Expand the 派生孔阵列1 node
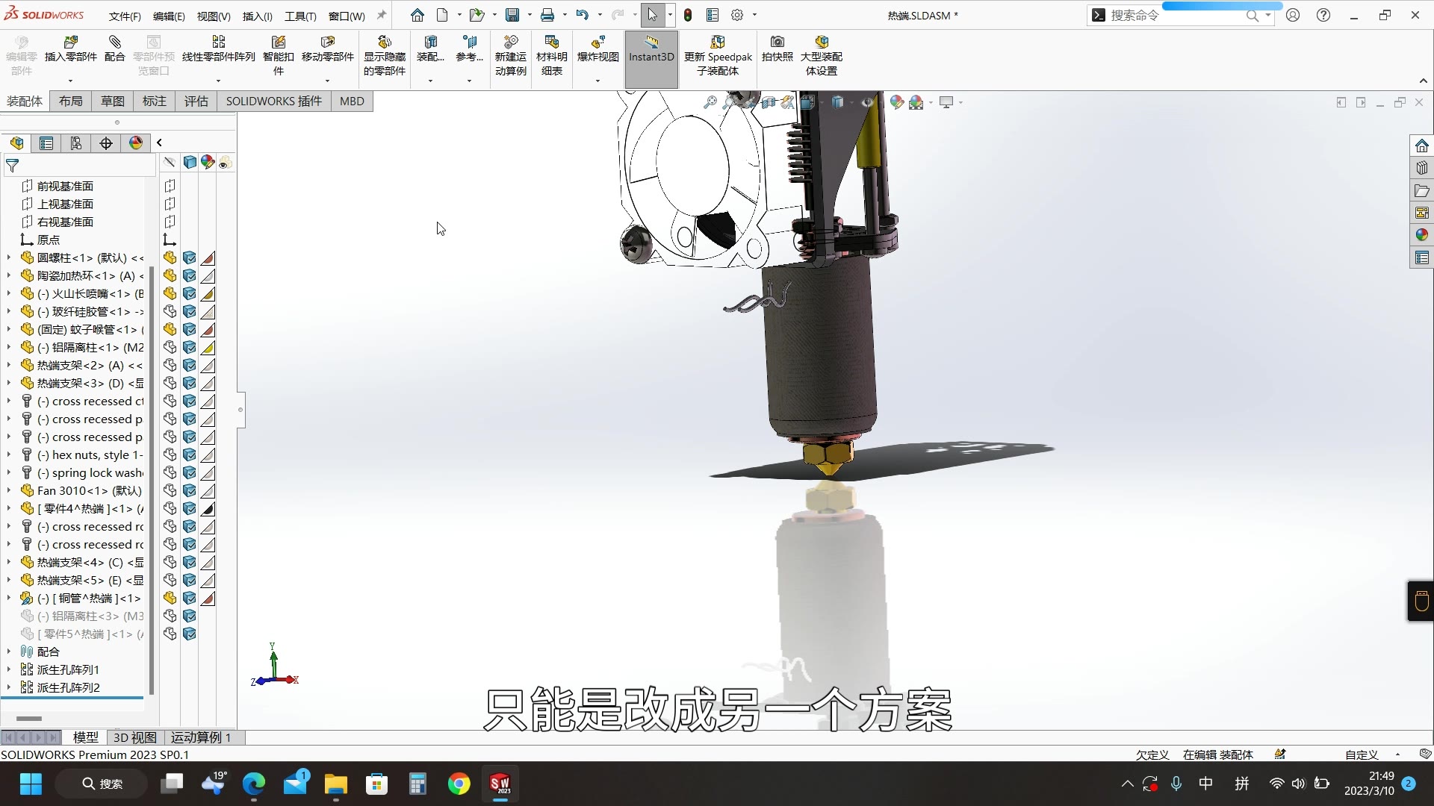 (x=9, y=669)
